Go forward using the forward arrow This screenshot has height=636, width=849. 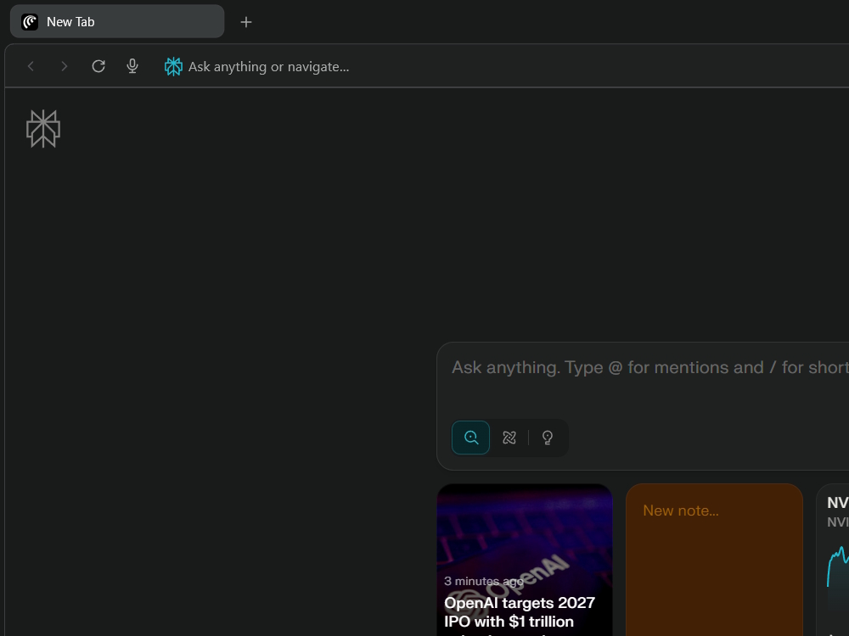[x=64, y=66]
